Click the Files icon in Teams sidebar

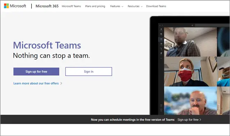click(x=161, y=53)
